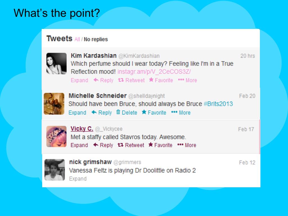Screen dimensions: 288x216
Task: Open More options on Kim Kardashian's tweet
Action: (x=187, y=80)
